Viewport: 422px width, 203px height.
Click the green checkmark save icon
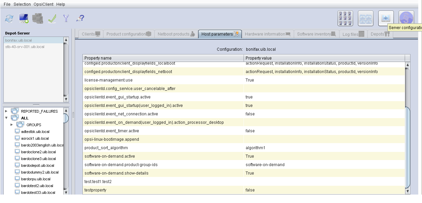coord(52,18)
